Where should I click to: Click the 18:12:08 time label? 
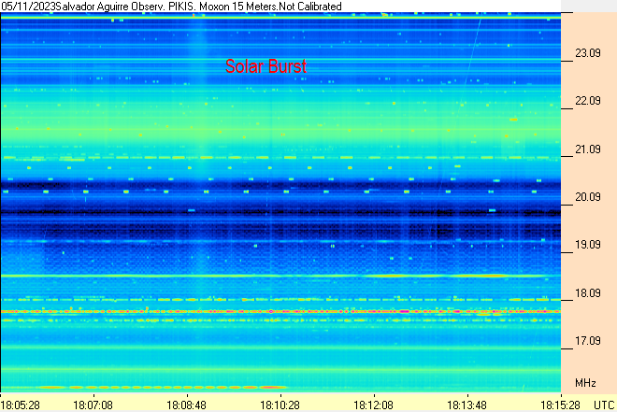[x=373, y=405]
